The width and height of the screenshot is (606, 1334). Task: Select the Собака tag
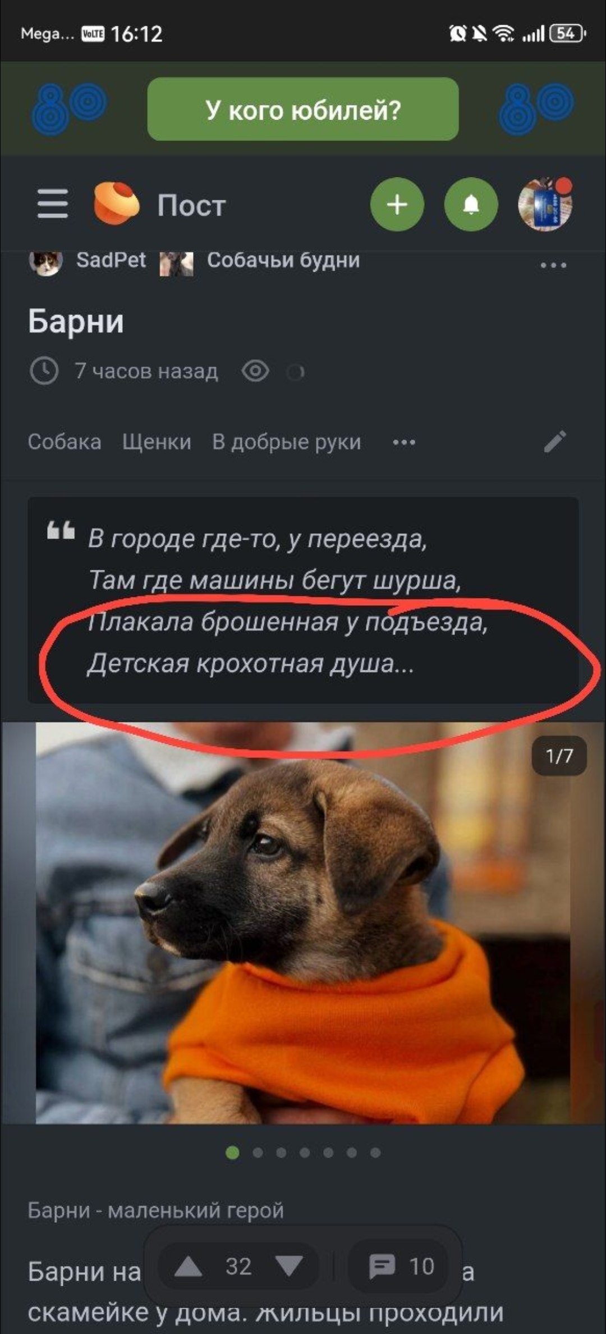pos(65,442)
